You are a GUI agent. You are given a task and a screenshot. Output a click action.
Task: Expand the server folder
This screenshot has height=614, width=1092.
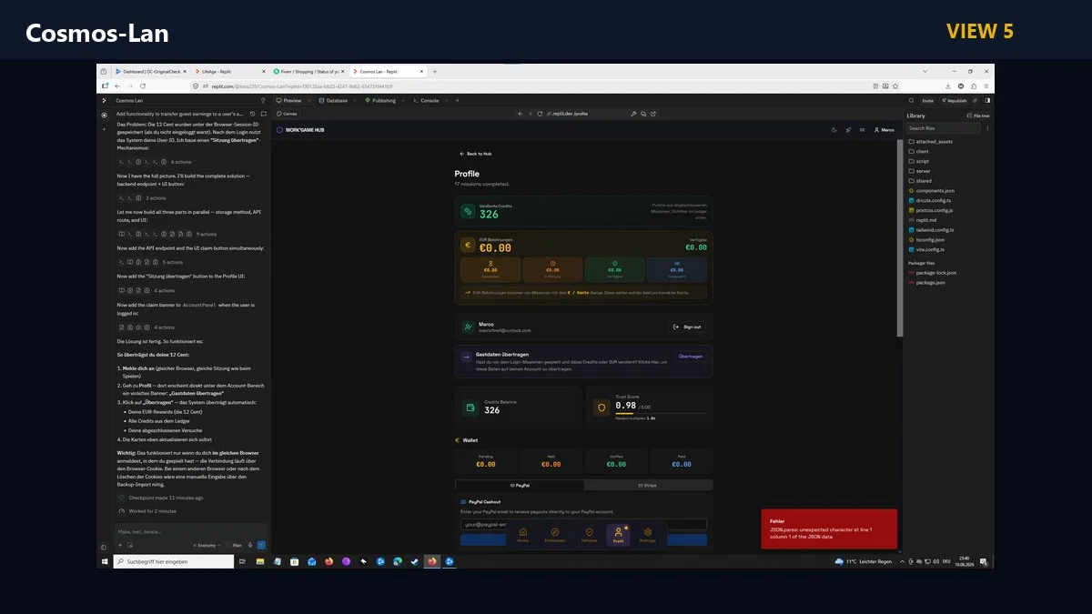point(920,171)
